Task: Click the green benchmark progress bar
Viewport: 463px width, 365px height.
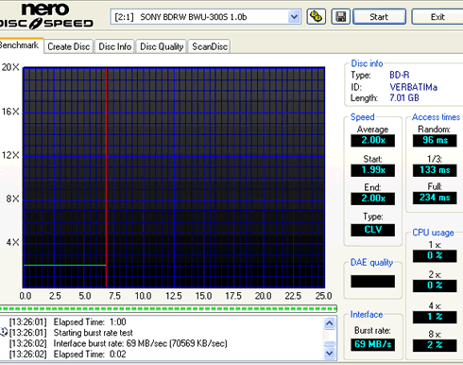Action: click(x=168, y=308)
